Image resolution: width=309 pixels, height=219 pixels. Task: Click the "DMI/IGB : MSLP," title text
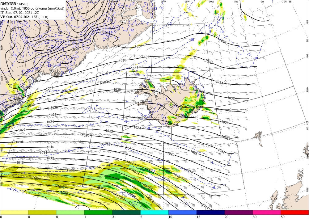[x=14, y=3]
